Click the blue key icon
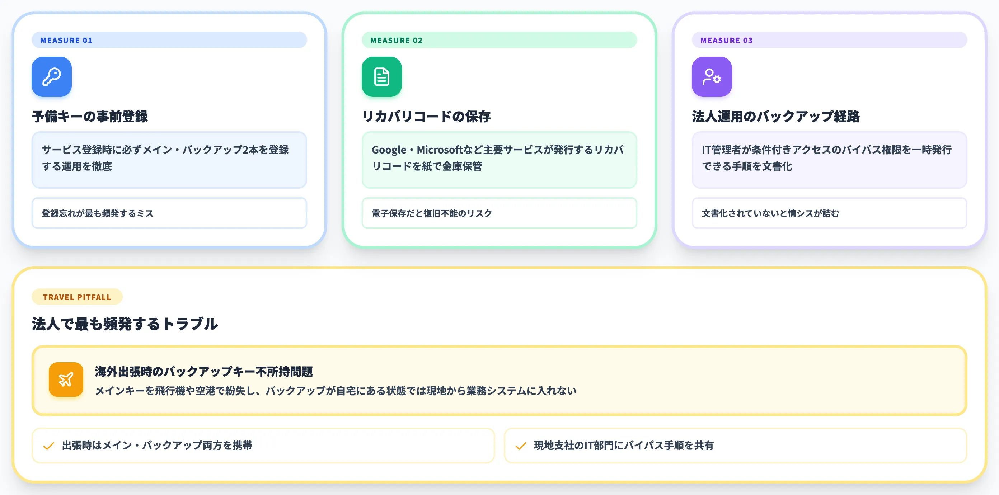The height and width of the screenshot is (495, 999). pos(52,77)
